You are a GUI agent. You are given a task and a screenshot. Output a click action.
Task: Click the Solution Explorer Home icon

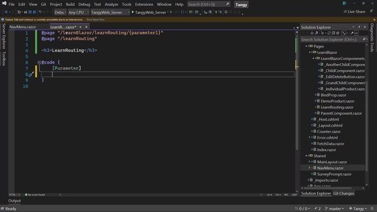click(312, 33)
